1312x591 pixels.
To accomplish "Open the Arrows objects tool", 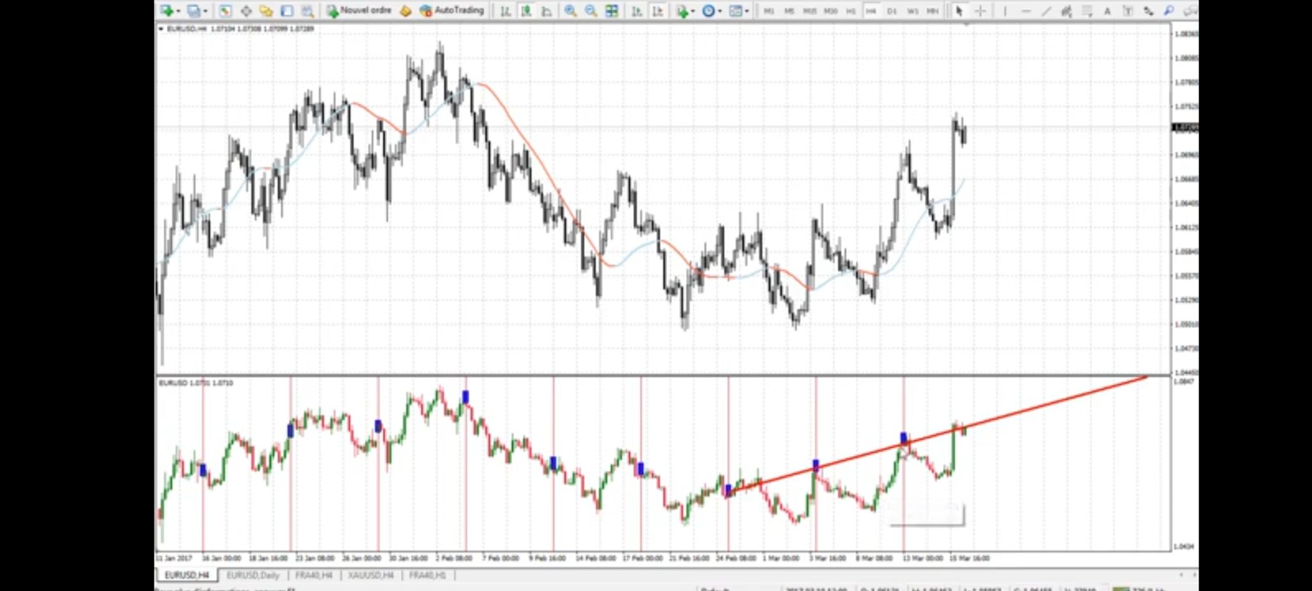I will tap(1148, 11).
